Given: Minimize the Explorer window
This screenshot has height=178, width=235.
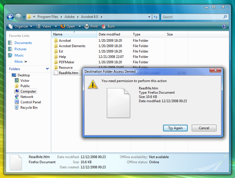Looking at the screenshot, I should [207, 7].
